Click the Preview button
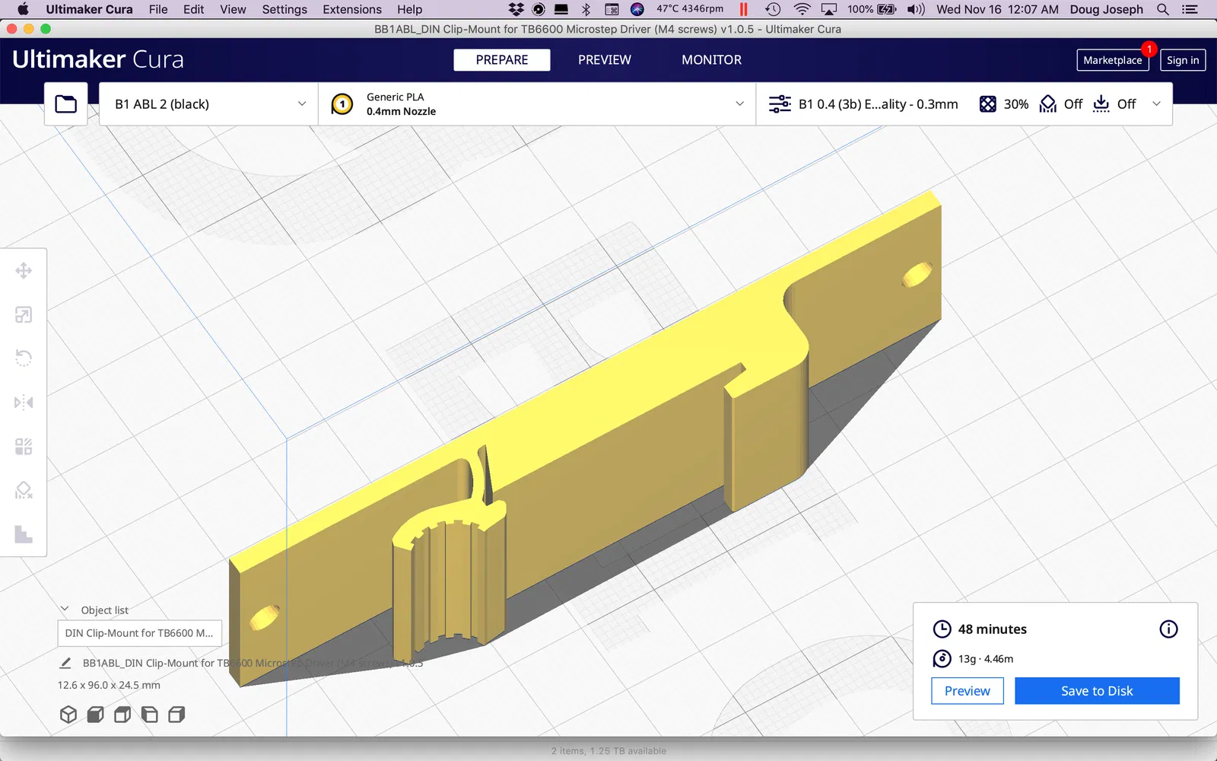Screen dimensions: 1217x761 click(968, 691)
